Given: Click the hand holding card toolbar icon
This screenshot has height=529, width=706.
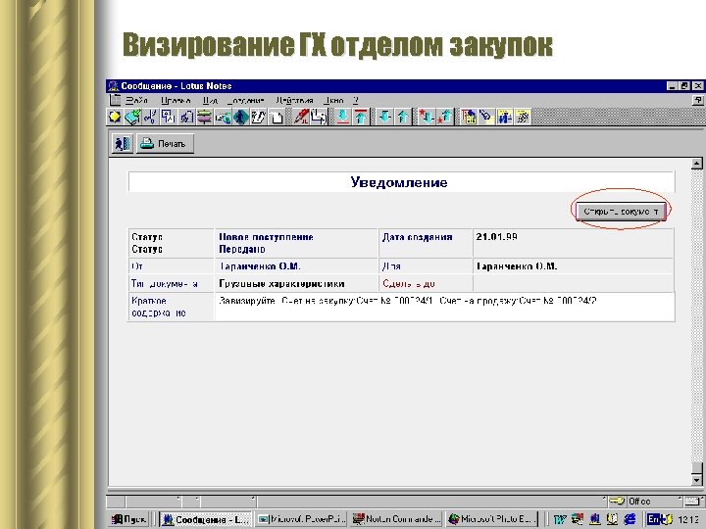Looking at the screenshot, I should [223, 117].
